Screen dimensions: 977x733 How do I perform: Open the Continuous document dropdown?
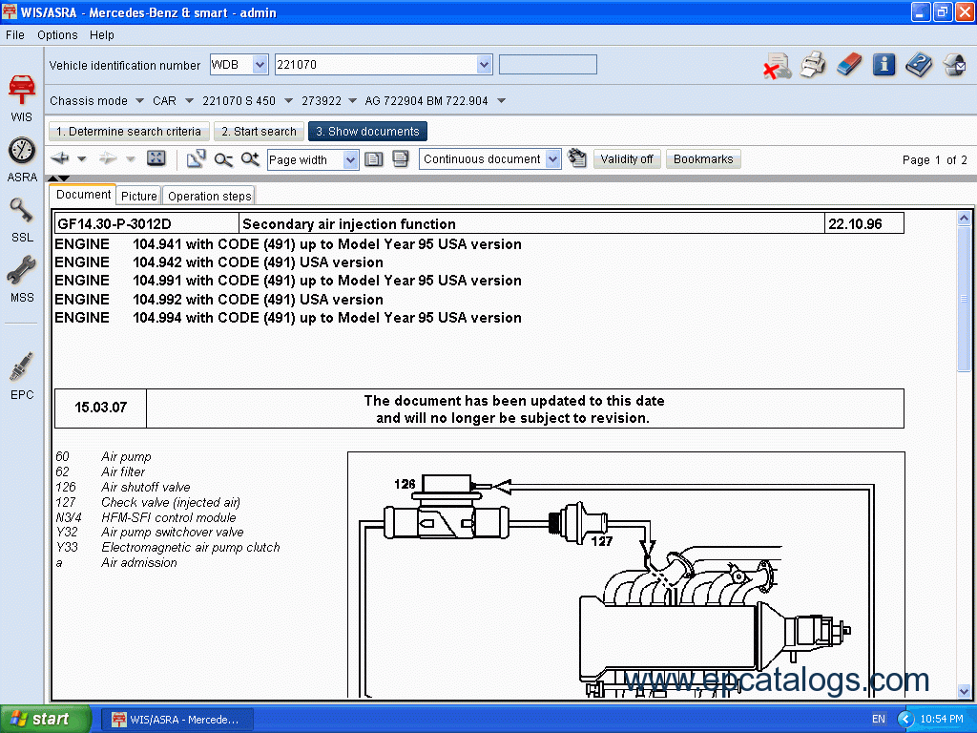pyautogui.click(x=552, y=159)
